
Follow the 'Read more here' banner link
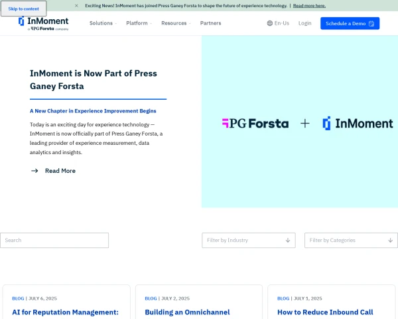tap(309, 5)
